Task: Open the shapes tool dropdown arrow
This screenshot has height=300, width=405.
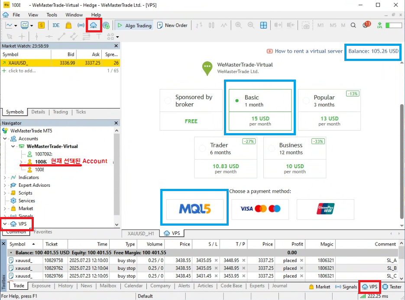Action: coord(117,37)
